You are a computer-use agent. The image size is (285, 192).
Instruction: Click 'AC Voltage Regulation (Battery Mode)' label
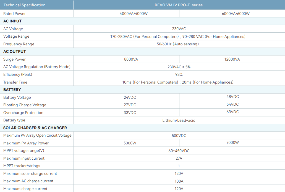(x=37, y=67)
